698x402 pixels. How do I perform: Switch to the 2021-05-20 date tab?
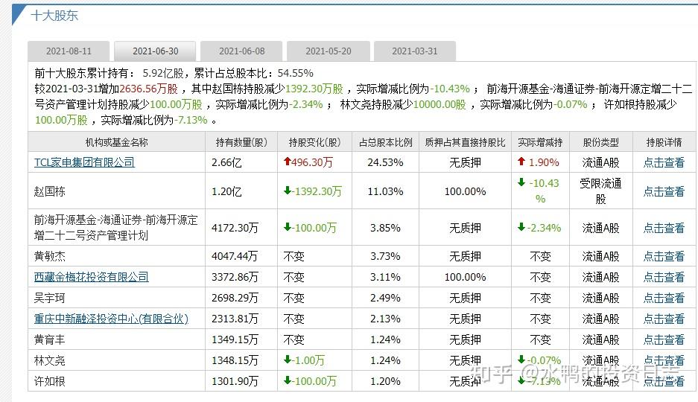(328, 51)
